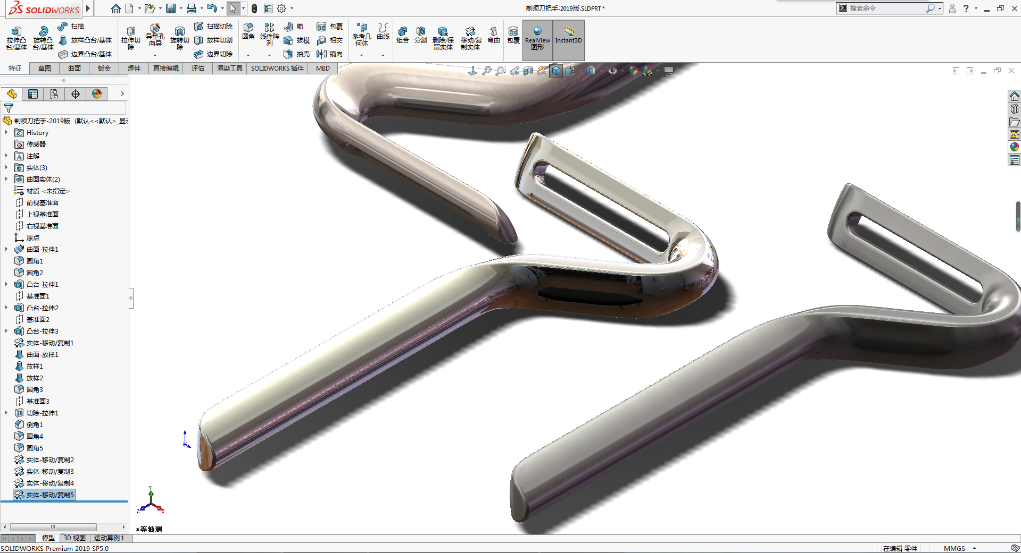Open the 运动算例 1 motion study tab
Screen dimensions: 1021x553
tap(109, 538)
